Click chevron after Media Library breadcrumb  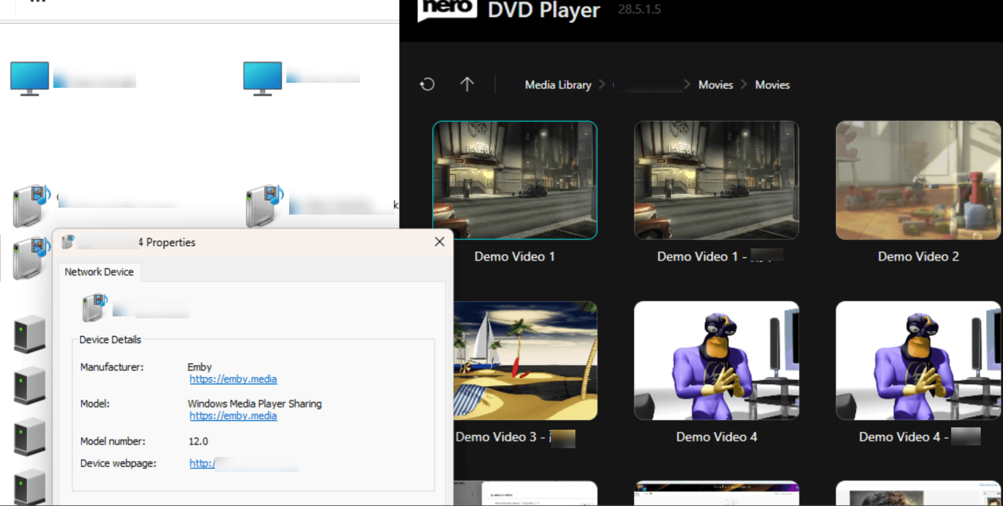[602, 85]
